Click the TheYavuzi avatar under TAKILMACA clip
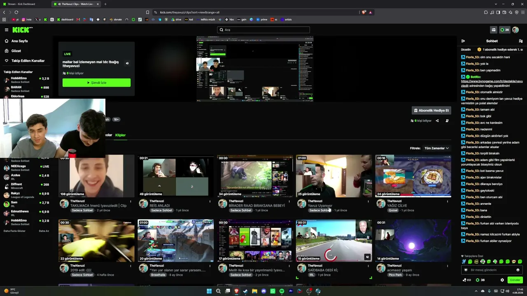 tap(64, 203)
